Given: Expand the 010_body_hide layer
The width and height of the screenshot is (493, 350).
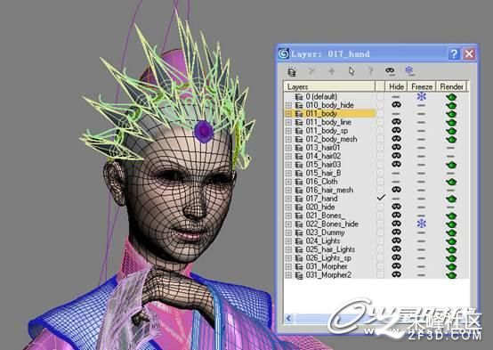Looking at the screenshot, I should coord(288,105).
